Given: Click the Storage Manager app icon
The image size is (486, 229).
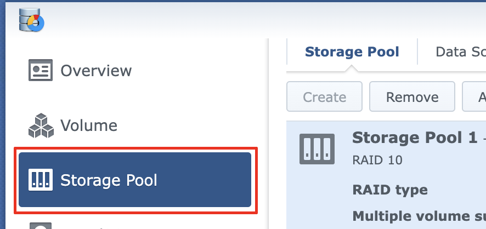Looking at the screenshot, I should (x=31, y=21).
